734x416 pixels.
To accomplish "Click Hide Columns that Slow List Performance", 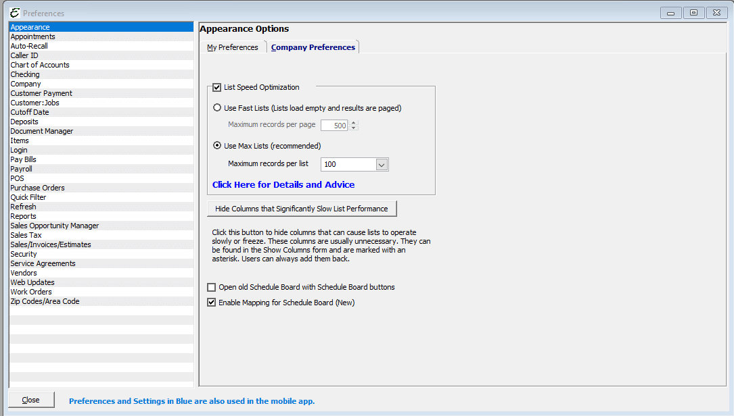I will [302, 209].
